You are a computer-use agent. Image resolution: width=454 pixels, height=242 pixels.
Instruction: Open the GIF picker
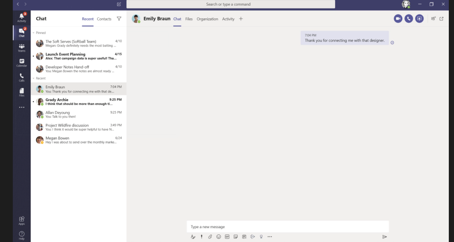click(227, 236)
